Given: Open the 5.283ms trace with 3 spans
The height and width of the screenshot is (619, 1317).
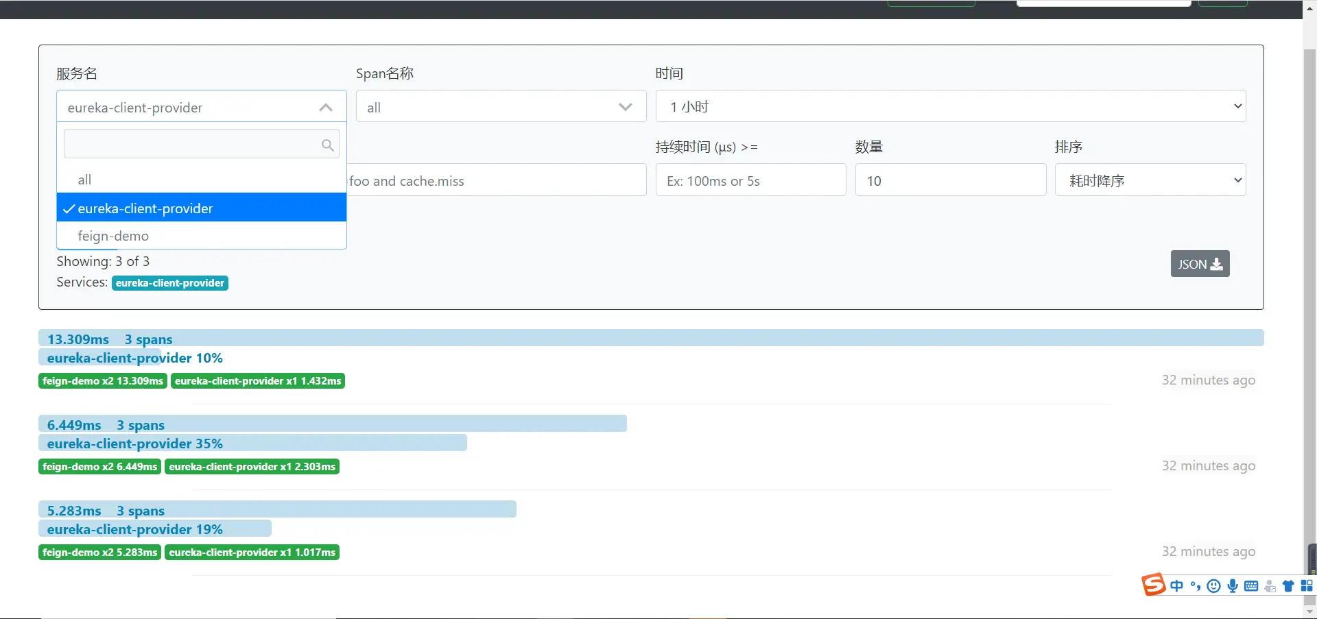Looking at the screenshot, I should pos(277,510).
